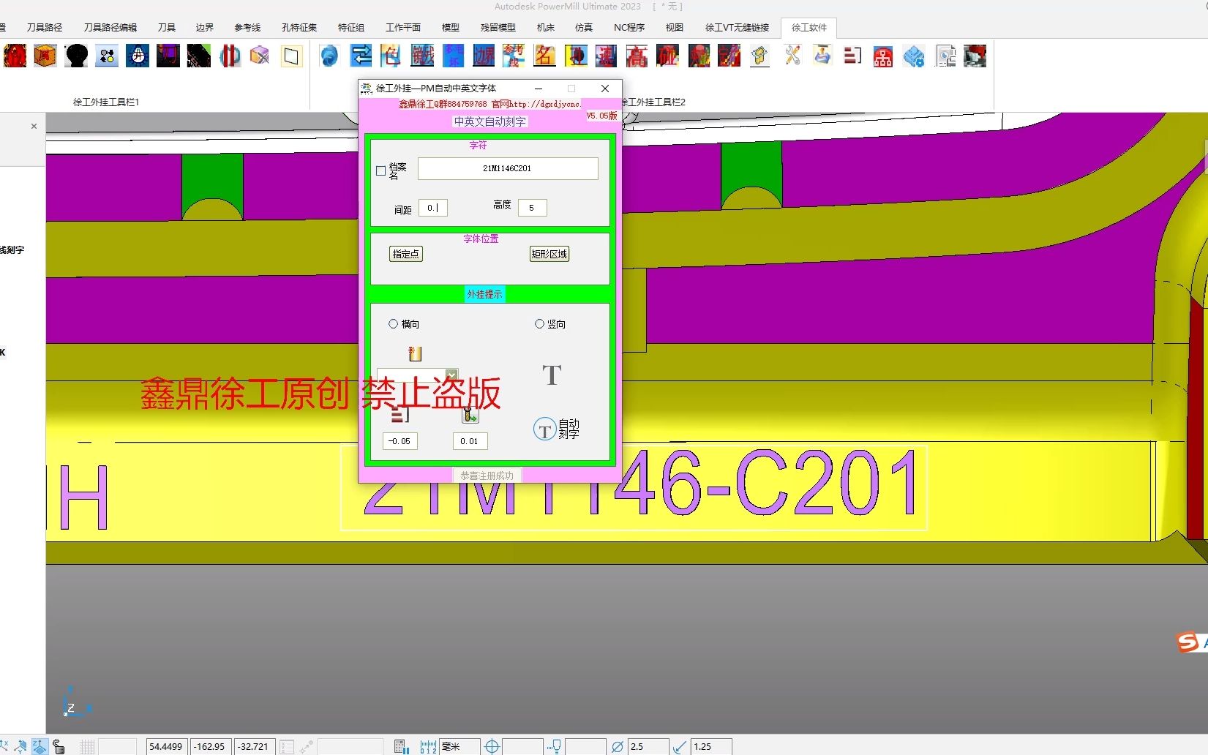Switch to the 徐工软件 ribbon tab
The image size is (1208, 755).
point(809,28)
